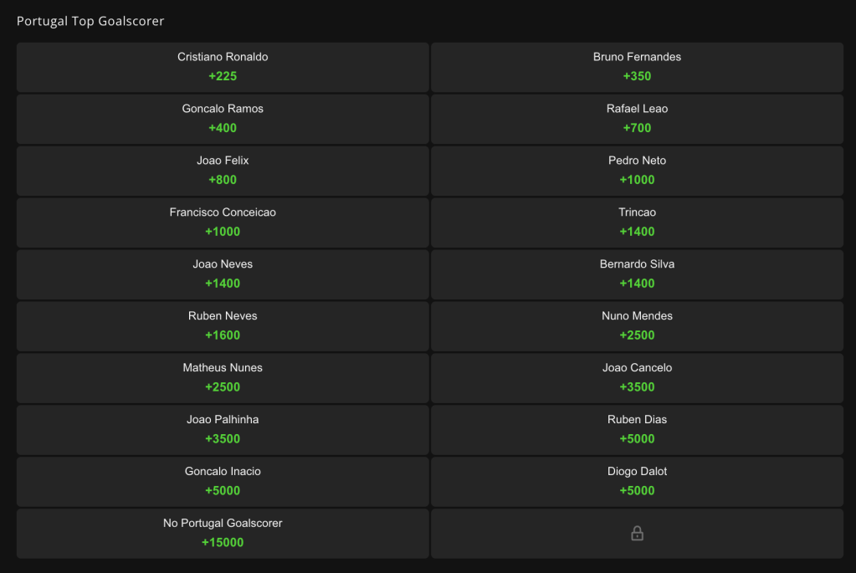Add Joao Felix +800 to betslip
This screenshot has height=573, width=856.
(223, 171)
